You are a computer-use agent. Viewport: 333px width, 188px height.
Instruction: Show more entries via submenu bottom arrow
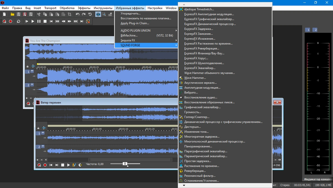click(184, 185)
